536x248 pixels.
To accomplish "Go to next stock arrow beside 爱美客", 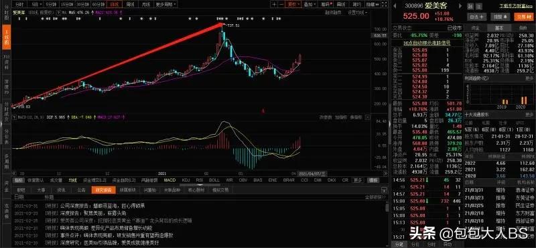I will tap(460, 6).
